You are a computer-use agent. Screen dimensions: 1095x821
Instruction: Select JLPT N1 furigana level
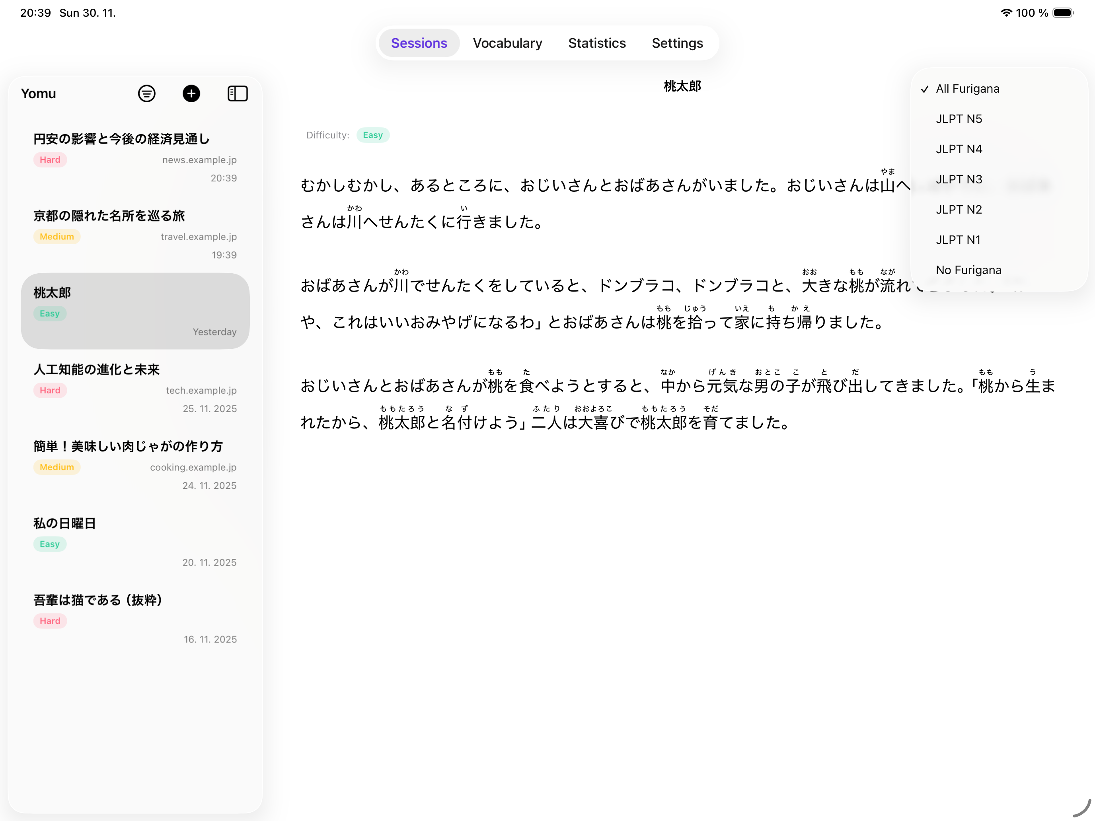(x=958, y=239)
